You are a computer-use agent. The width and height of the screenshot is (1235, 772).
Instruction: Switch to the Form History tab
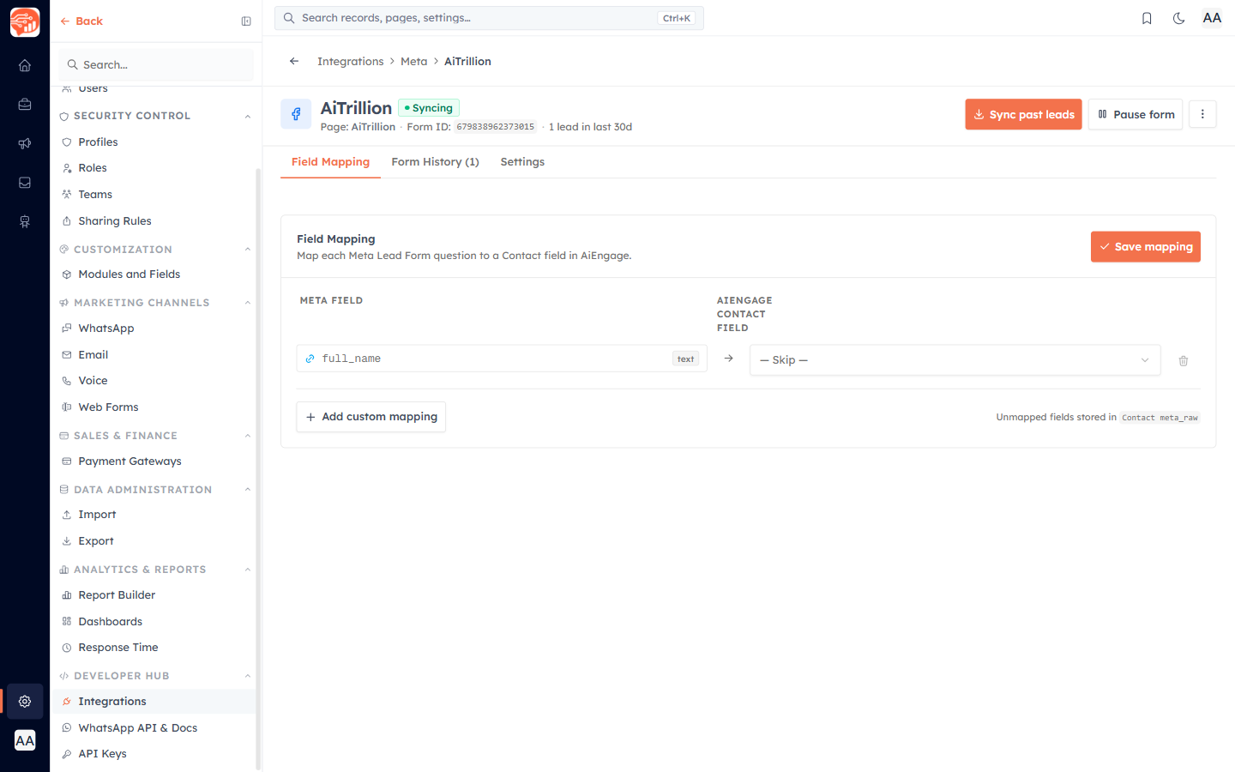(x=435, y=162)
